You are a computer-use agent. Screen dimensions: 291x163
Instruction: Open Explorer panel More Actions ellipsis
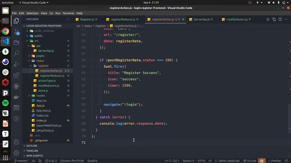point(68,19)
